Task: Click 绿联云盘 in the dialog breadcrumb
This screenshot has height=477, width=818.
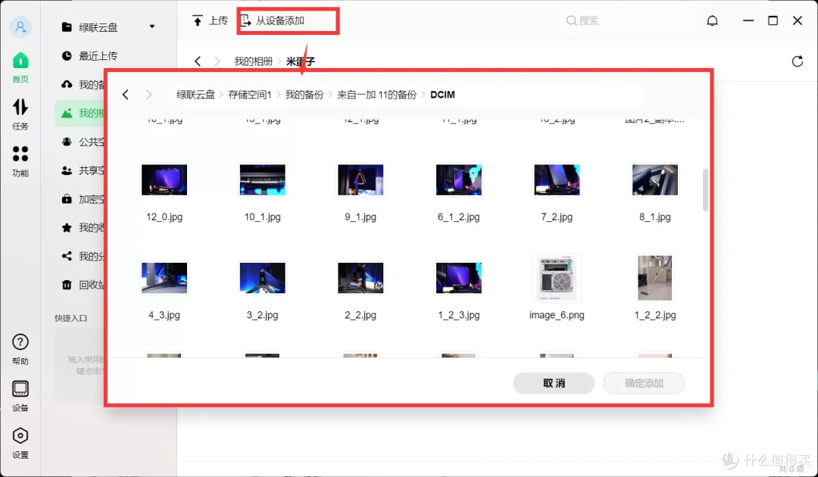Action: click(195, 95)
